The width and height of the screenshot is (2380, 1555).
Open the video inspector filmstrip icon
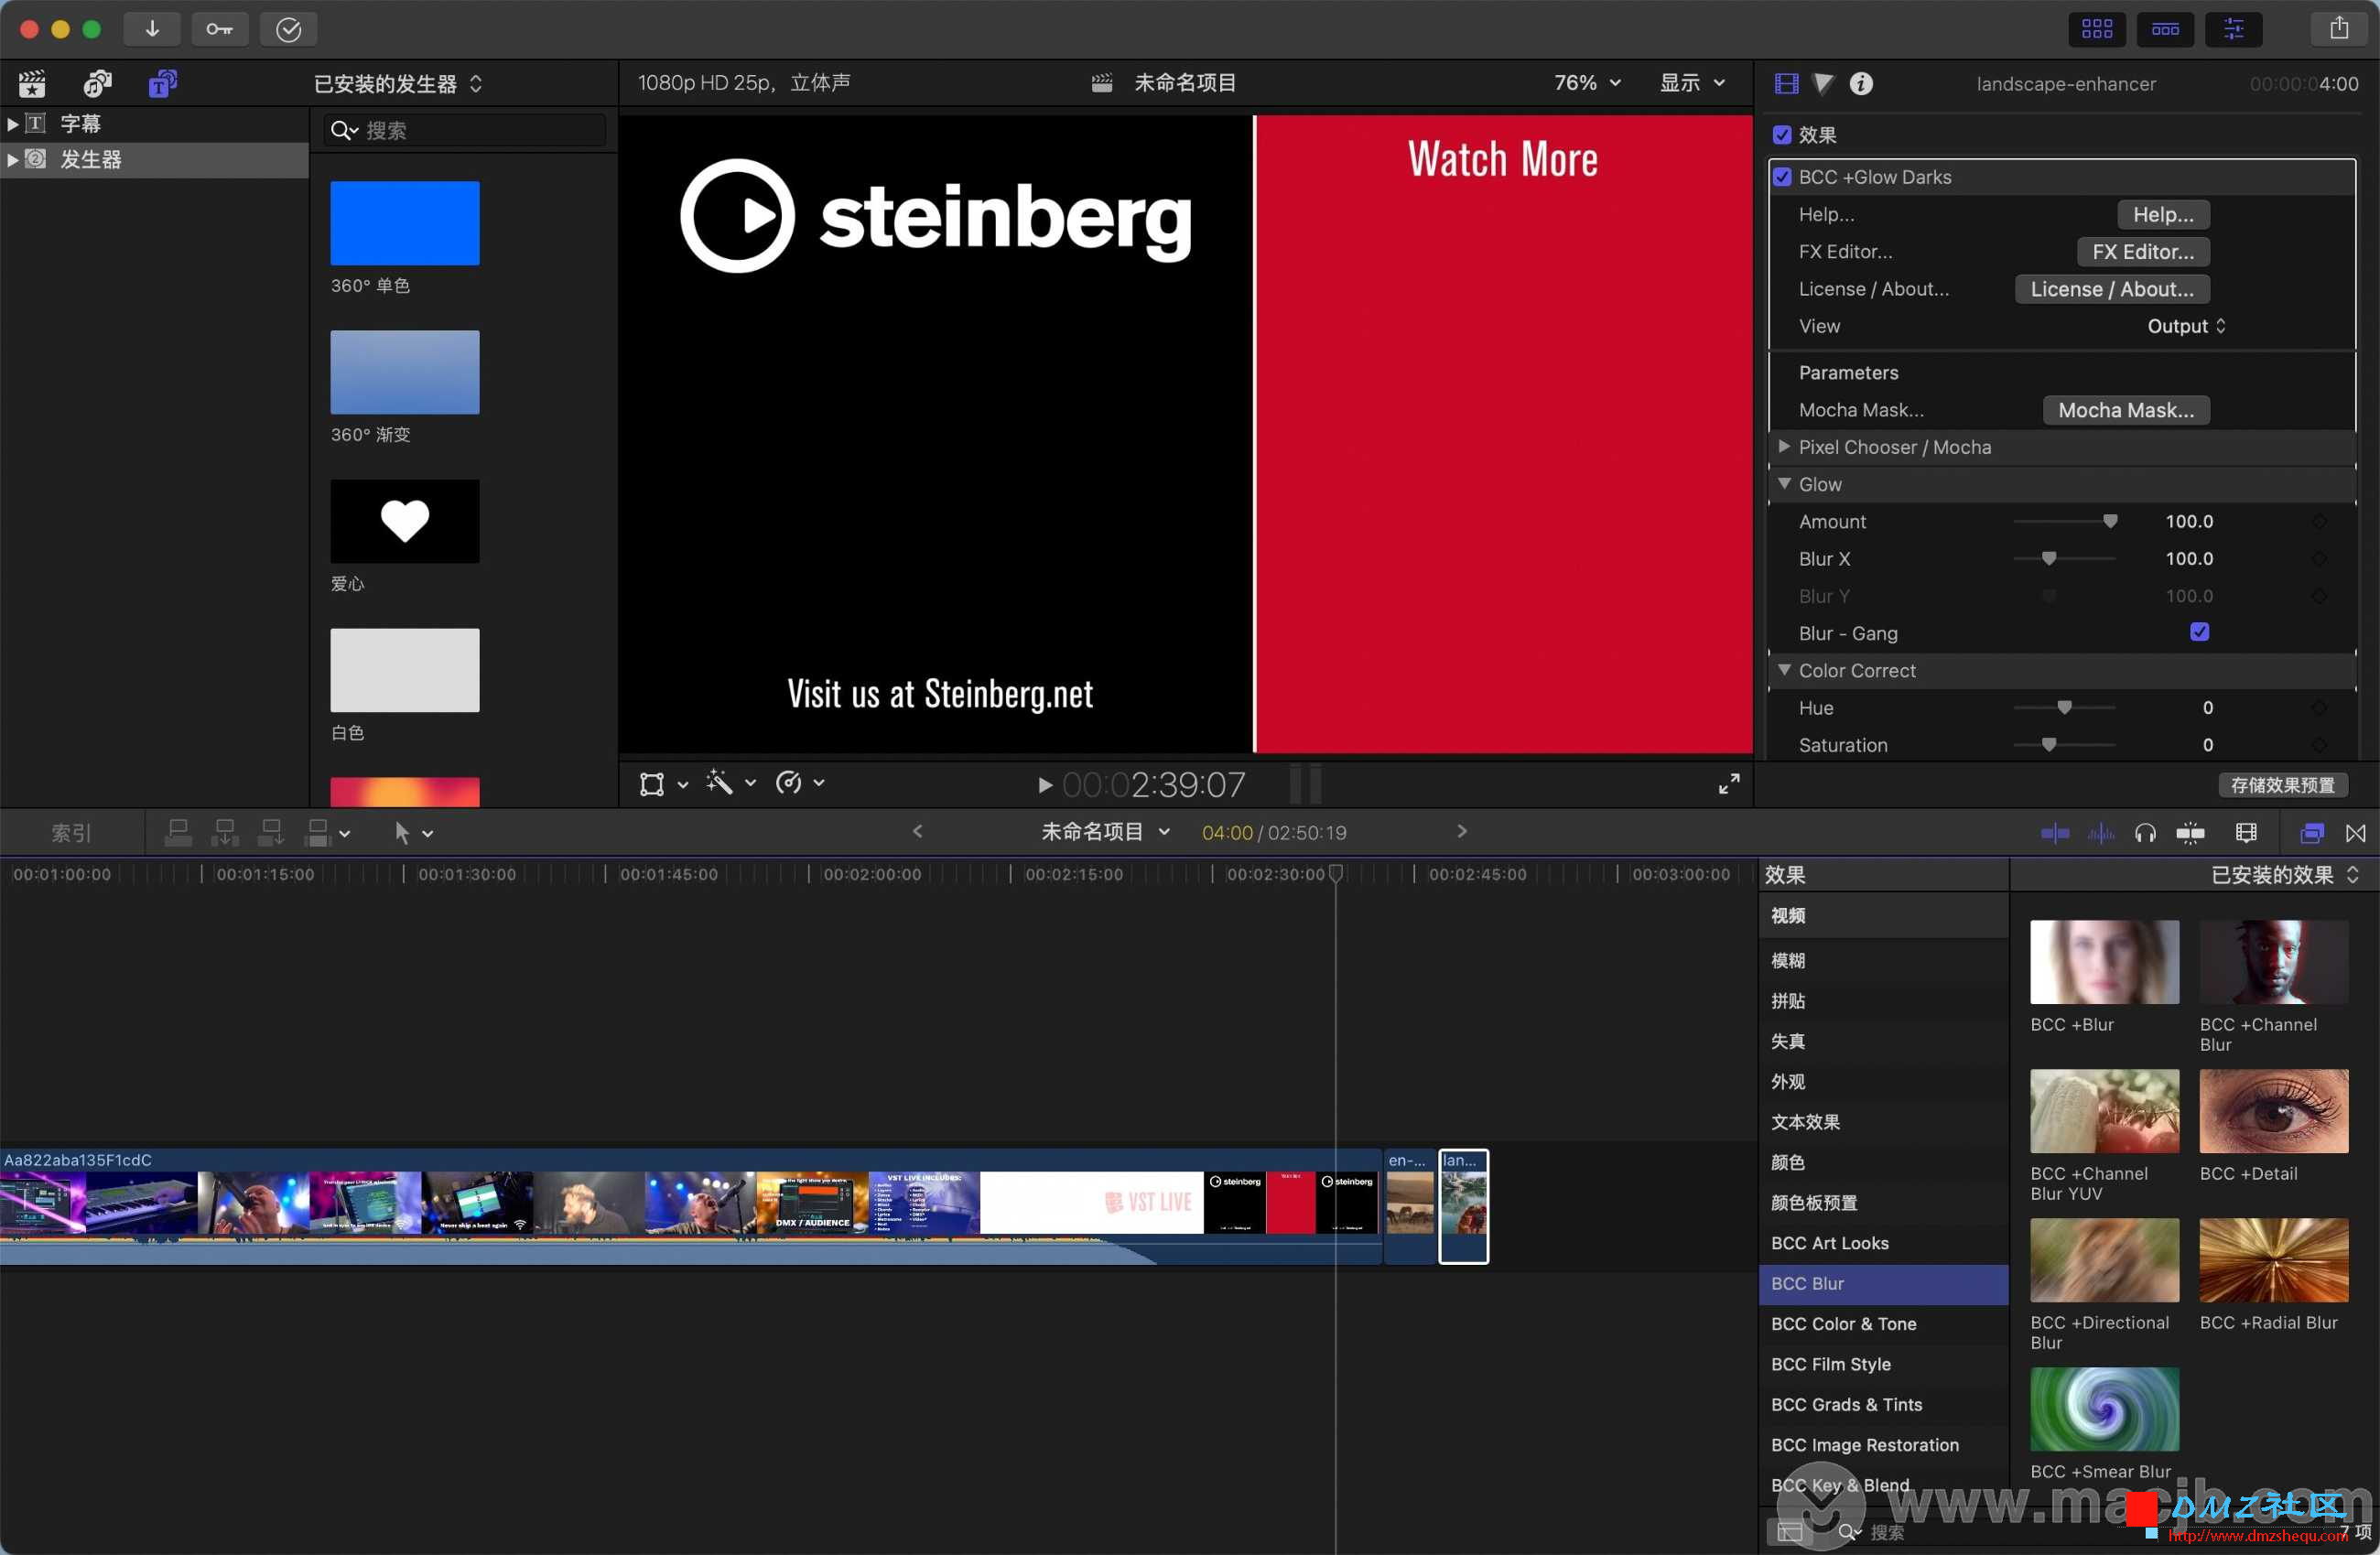tap(1786, 84)
